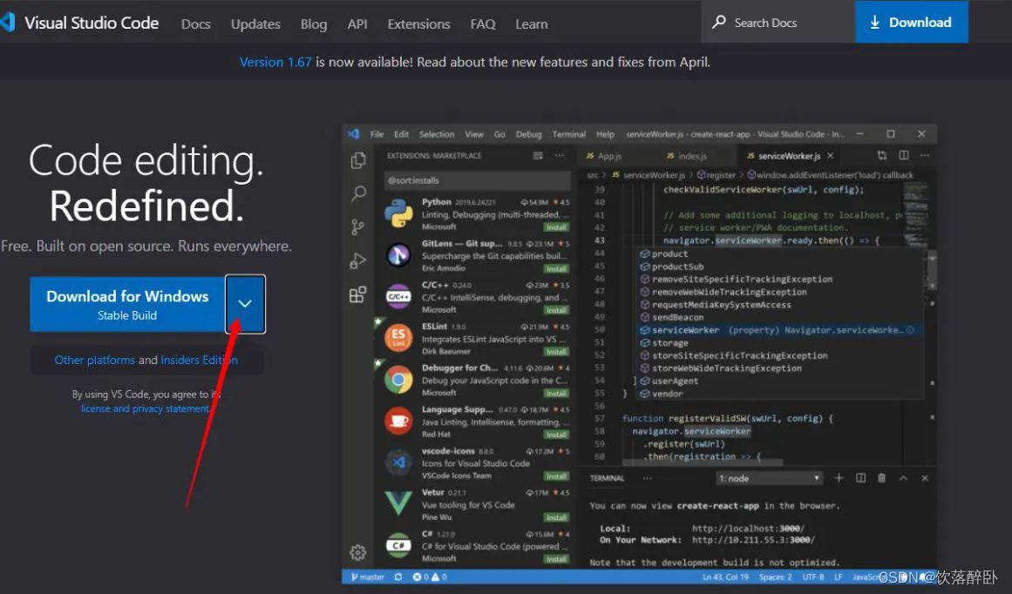Screen dimensions: 1012x594
Task: Open the Extensions panel more actions ellipsis
Action: point(559,155)
